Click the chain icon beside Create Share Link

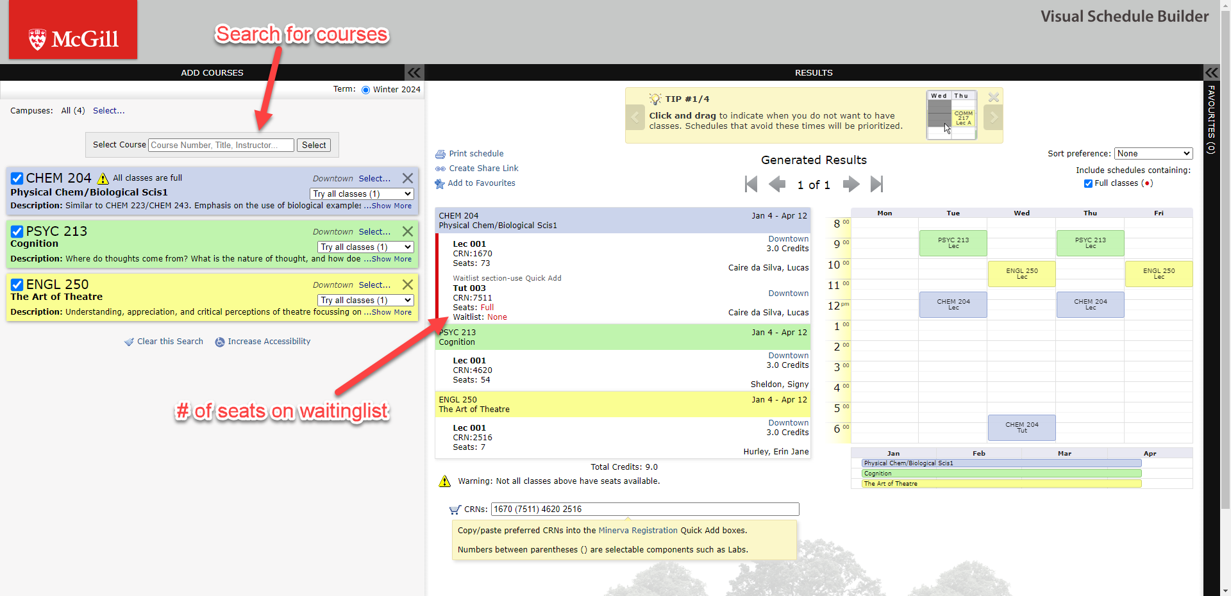pyautogui.click(x=440, y=169)
